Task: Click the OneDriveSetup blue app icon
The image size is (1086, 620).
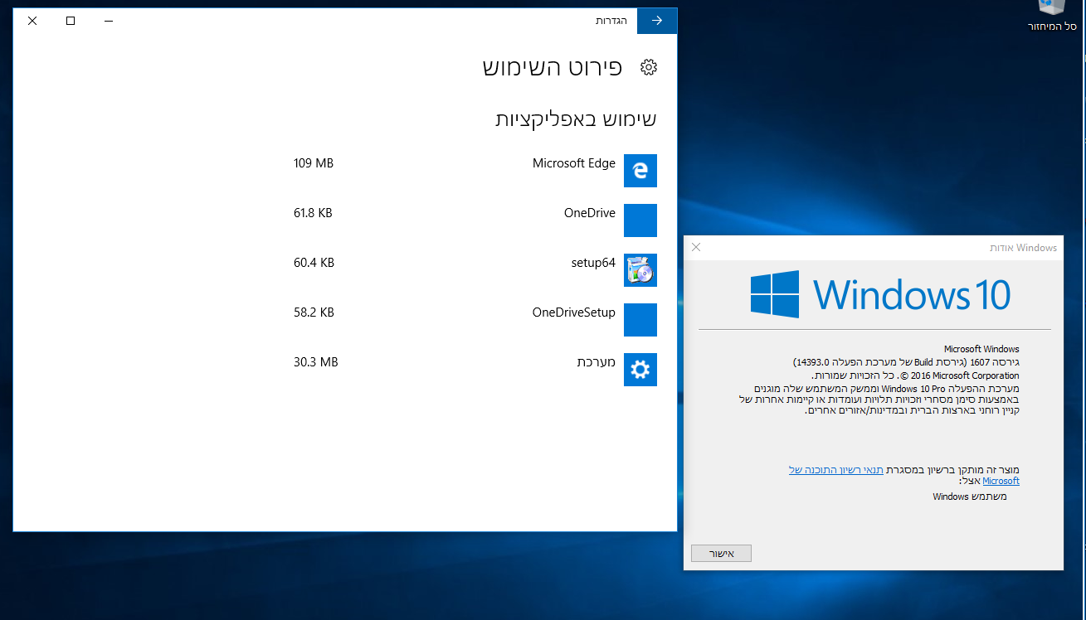Action: tap(640, 320)
